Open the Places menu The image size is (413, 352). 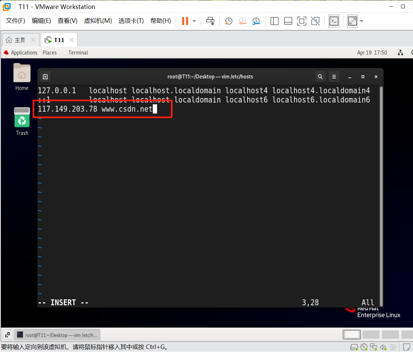50,53
